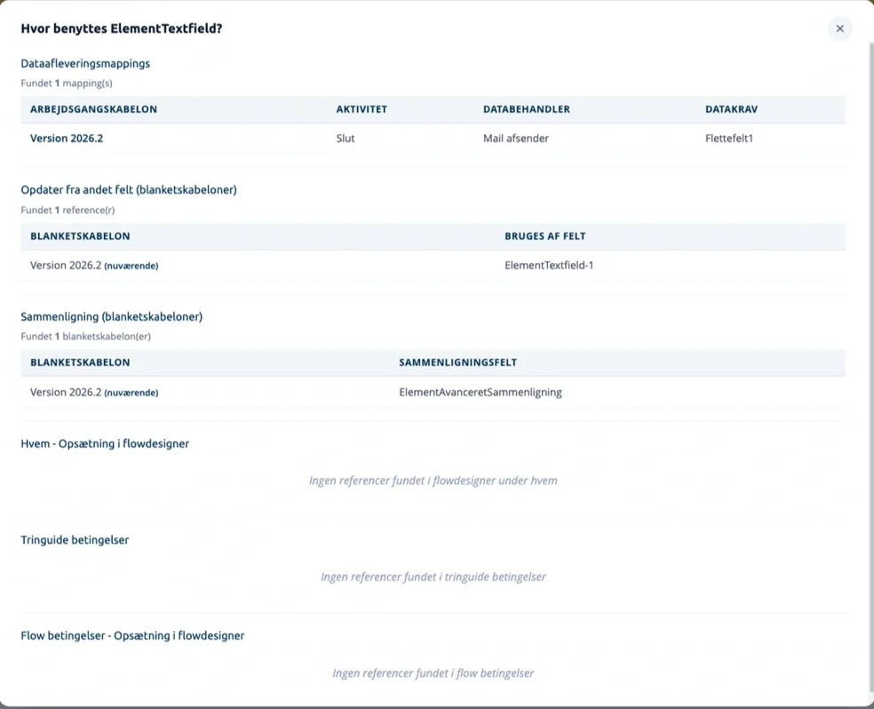Select the 'ElementTextfield-1' cell
The image size is (874, 709).
pyautogui.click(x=549, y=266)
